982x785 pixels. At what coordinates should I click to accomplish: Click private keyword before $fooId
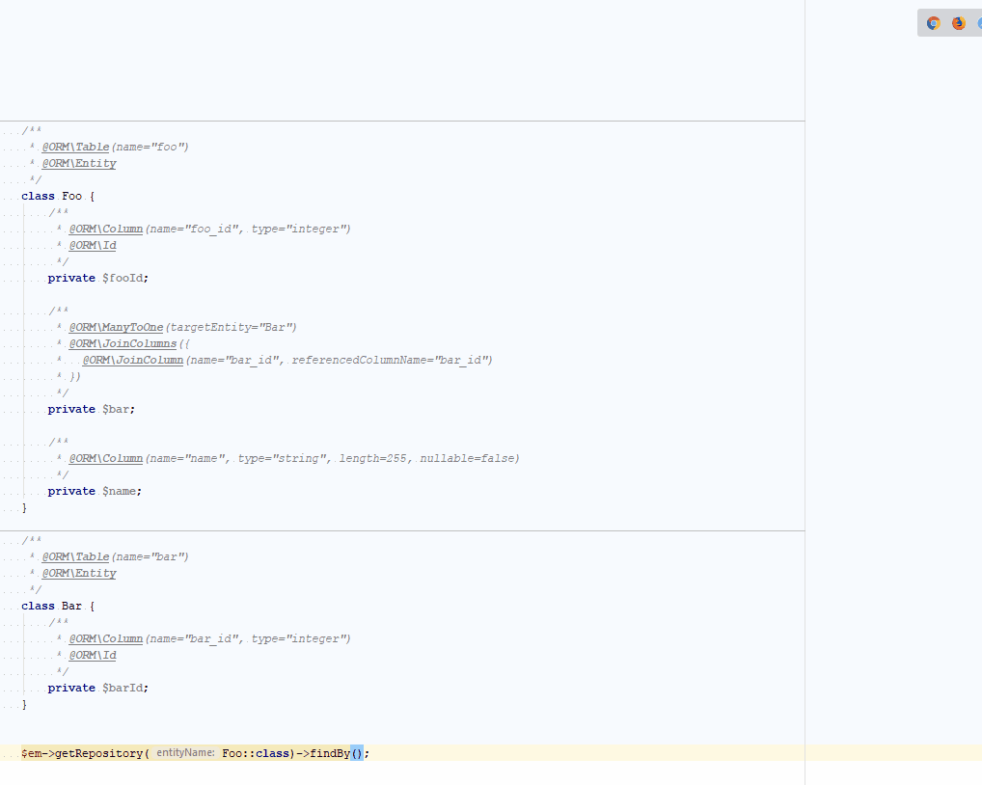click(x=71, y=278)
